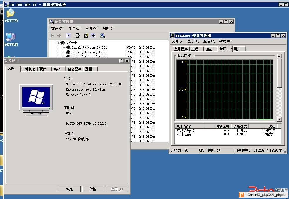Click 取消 button in 系统属性

click(x=93, y=189)
